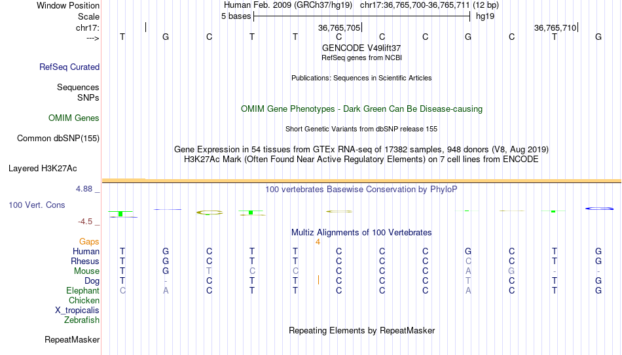
Task: Click the orange '4' gap count
Action: click(318, 242)
